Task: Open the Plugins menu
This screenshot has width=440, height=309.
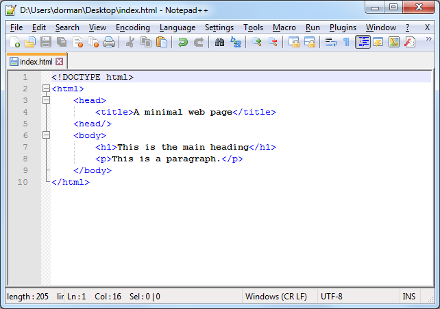Action: pos(343,27)
